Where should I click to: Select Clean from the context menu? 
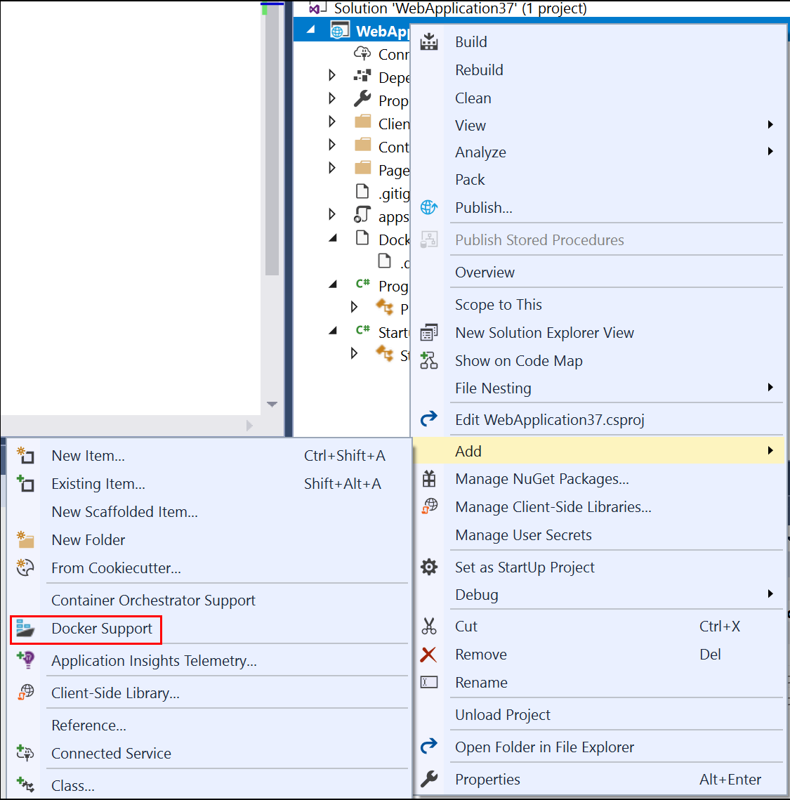473,98
